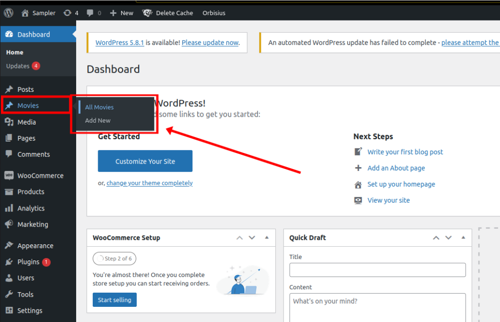Click the Appearance menu label

(x=35, y=246)
